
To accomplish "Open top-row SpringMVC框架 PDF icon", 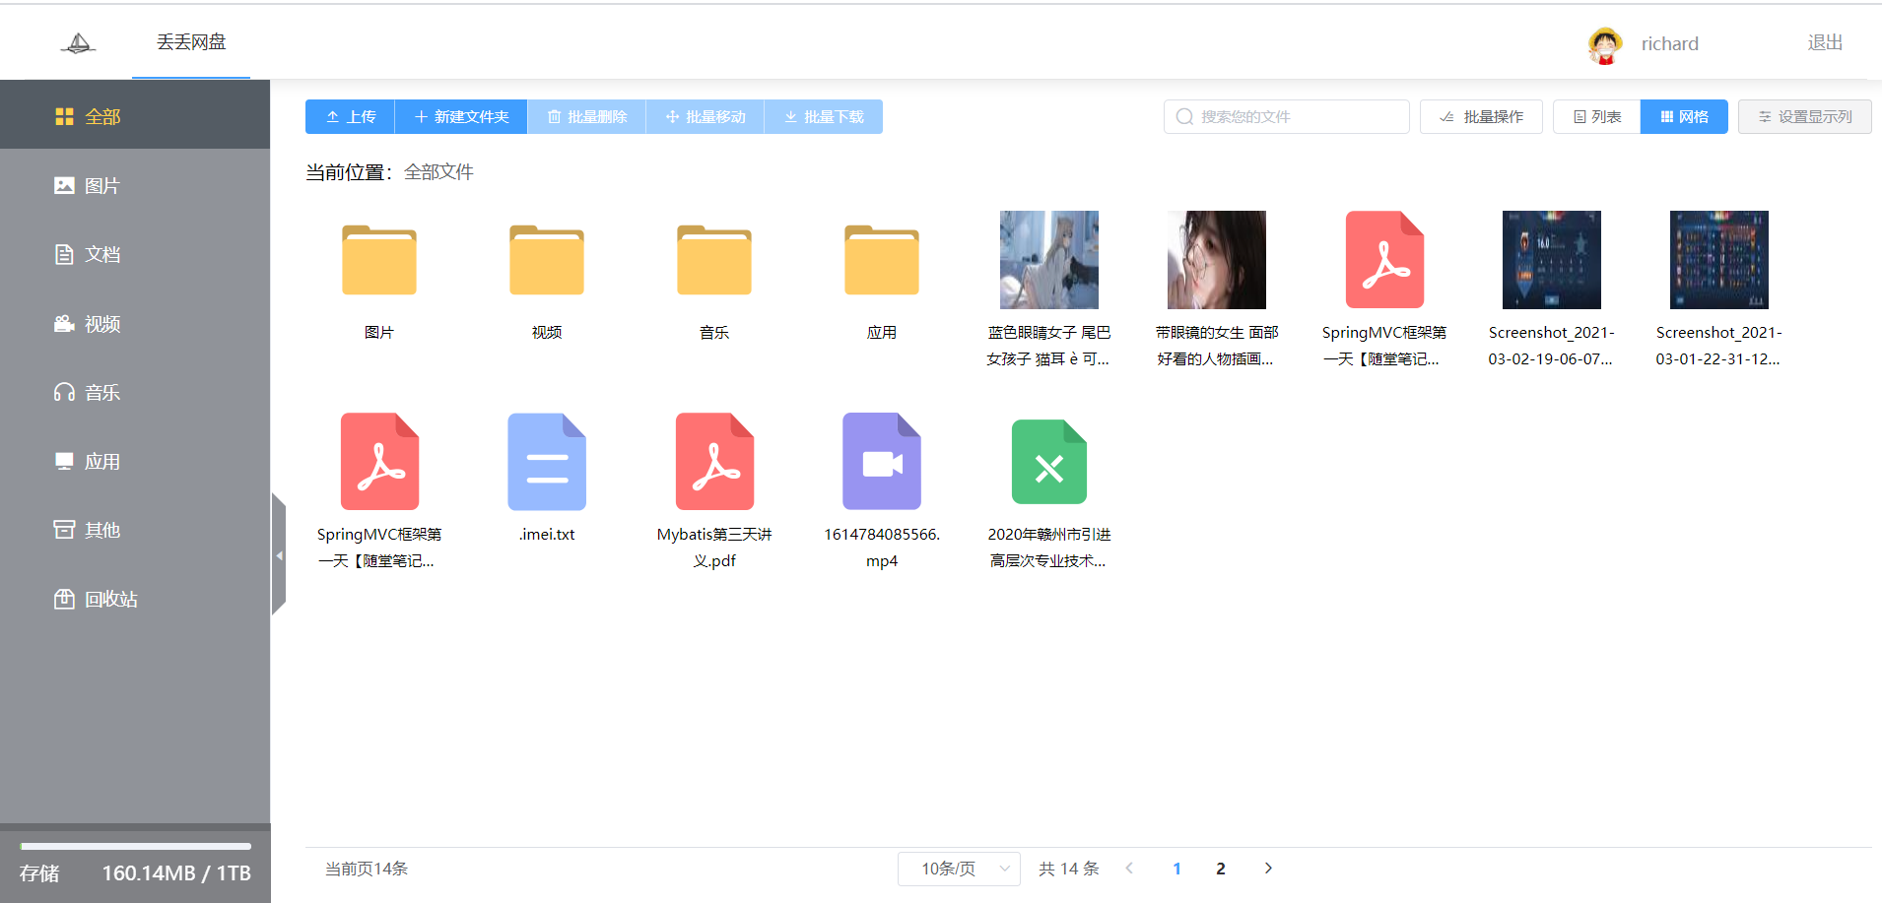I will point(1384,260).
